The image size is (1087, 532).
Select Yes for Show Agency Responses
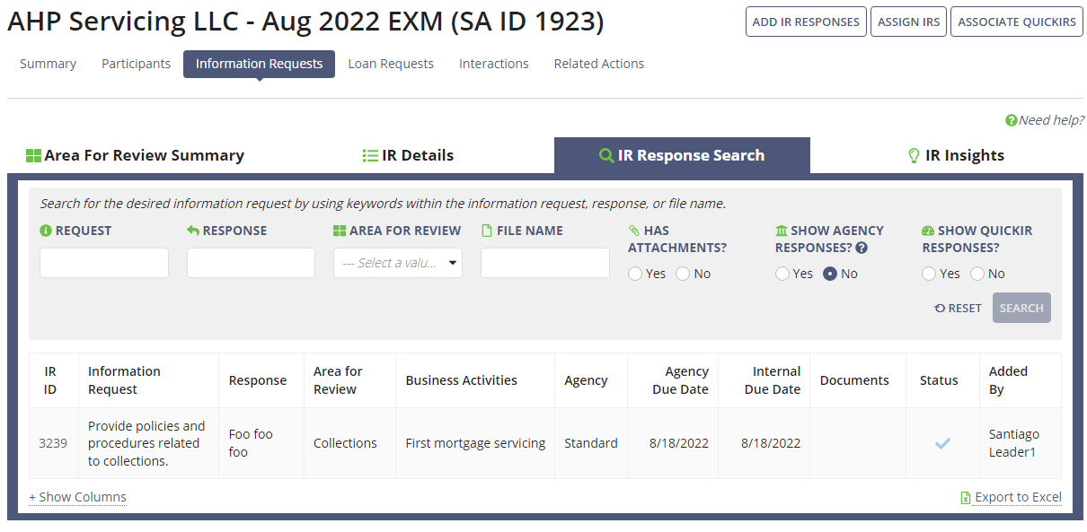click(782, 274)
